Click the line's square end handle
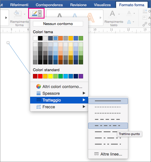The height and width of the screenshot is (162, 151). pos(8,42)
